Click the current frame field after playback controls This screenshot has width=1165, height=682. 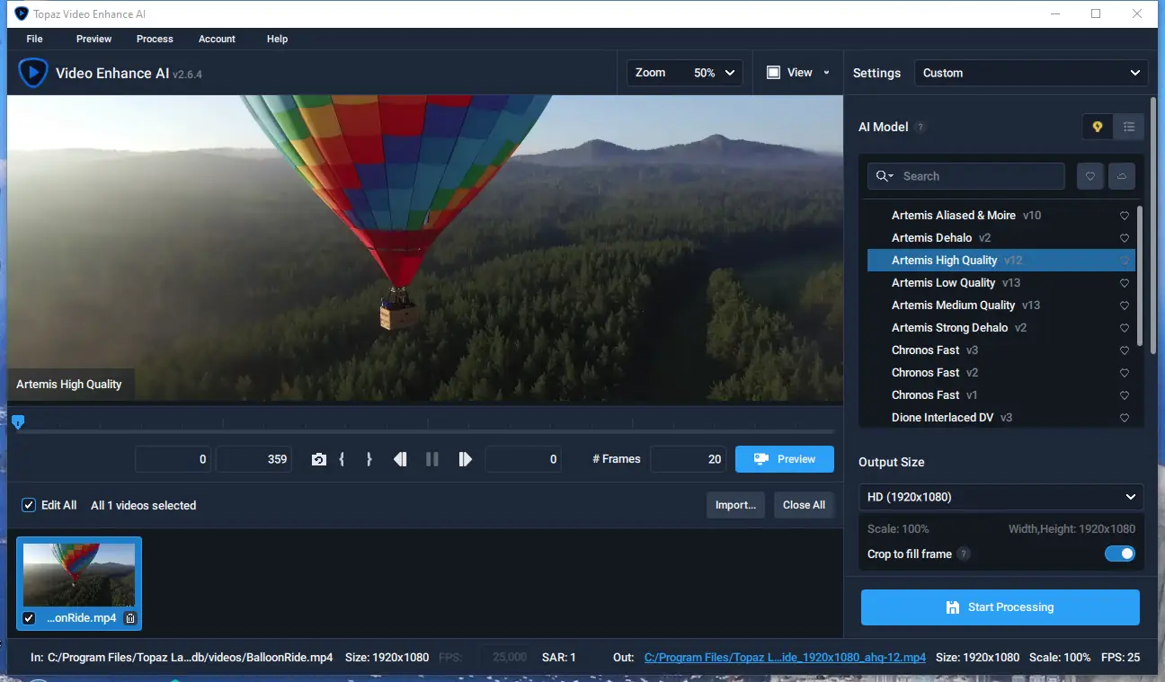tap(524, 459)
